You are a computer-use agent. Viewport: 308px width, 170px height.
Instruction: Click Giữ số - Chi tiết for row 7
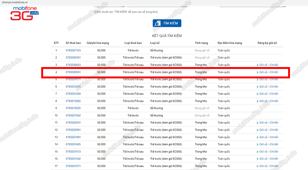coord(267,93)
